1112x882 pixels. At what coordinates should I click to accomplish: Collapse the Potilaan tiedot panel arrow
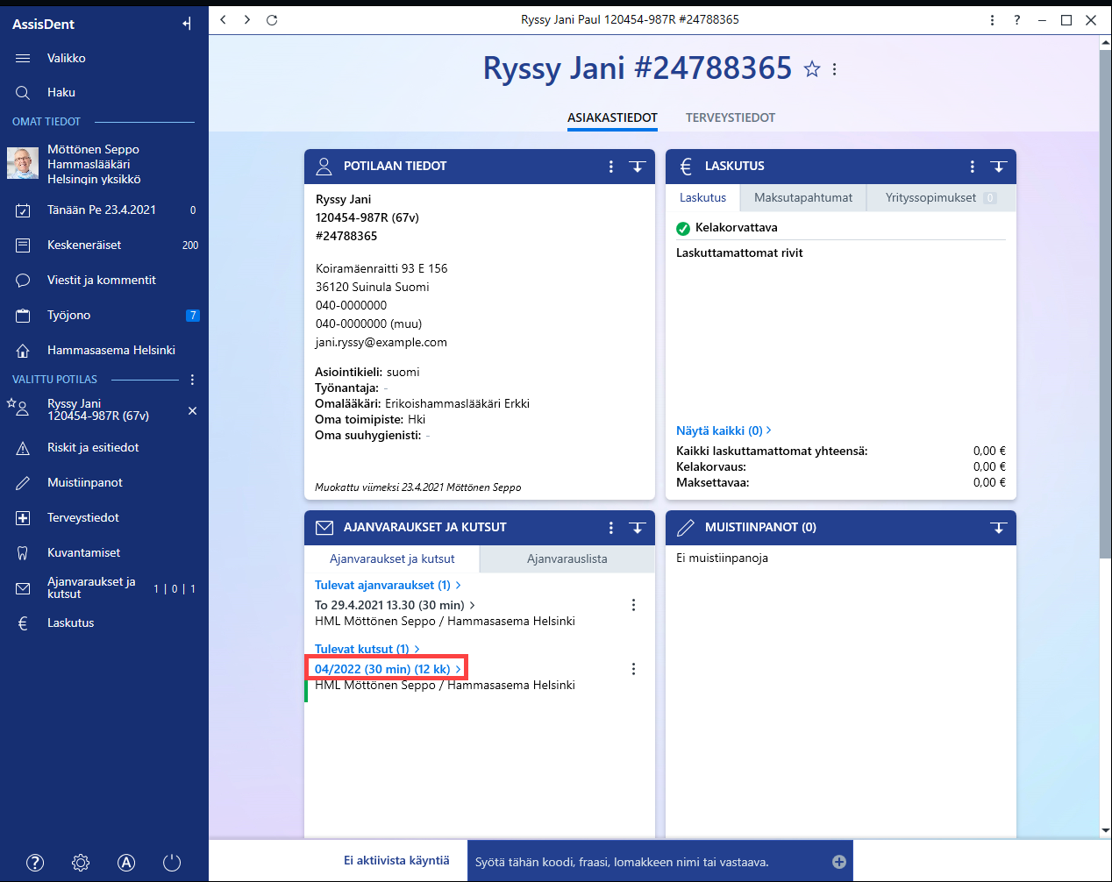click(x=638, y=167)
